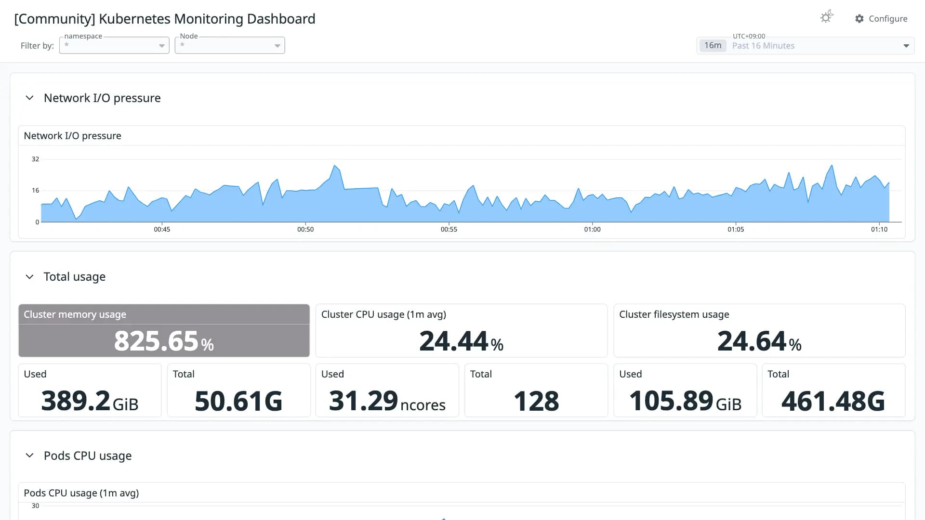Click the 105.89 GiB filesystem used value
Viewport: 925px width, 520px height.
[685, 401]
